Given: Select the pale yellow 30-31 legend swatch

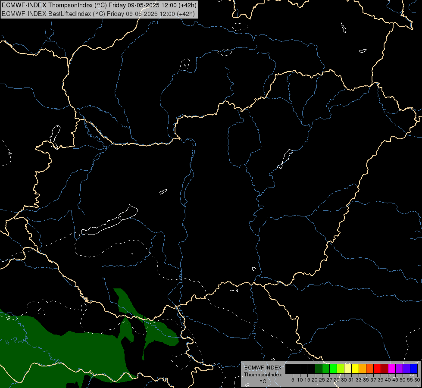Looking at the screenshot, I should tap(348, 369).
